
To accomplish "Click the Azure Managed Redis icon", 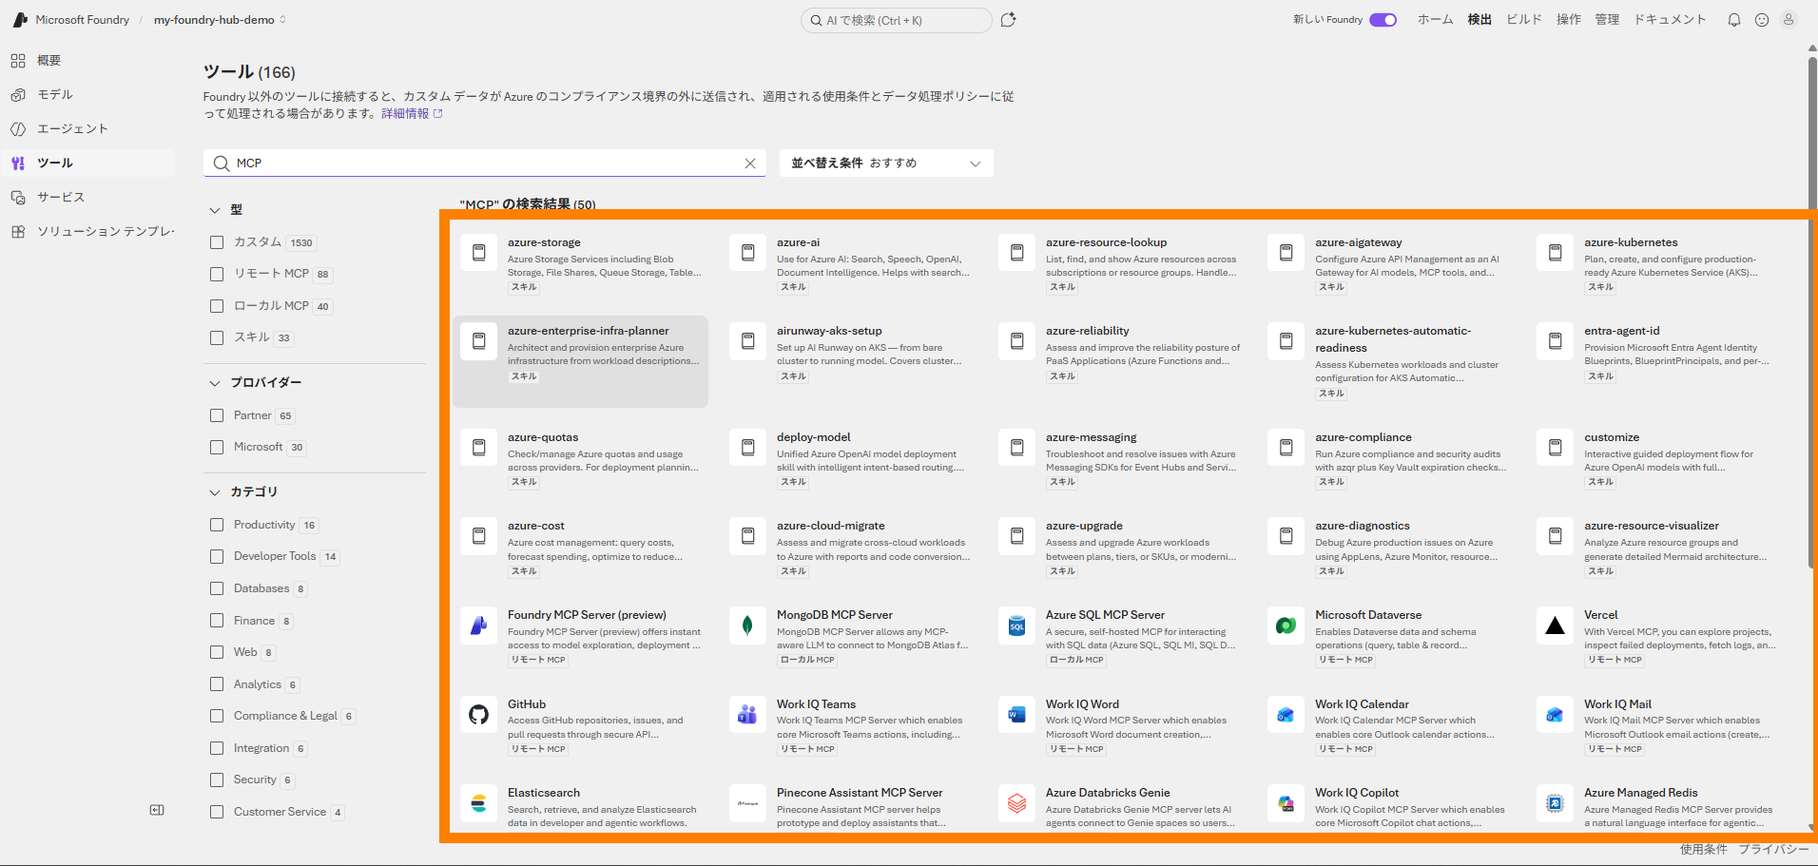I will click(x=1555, y=803).
